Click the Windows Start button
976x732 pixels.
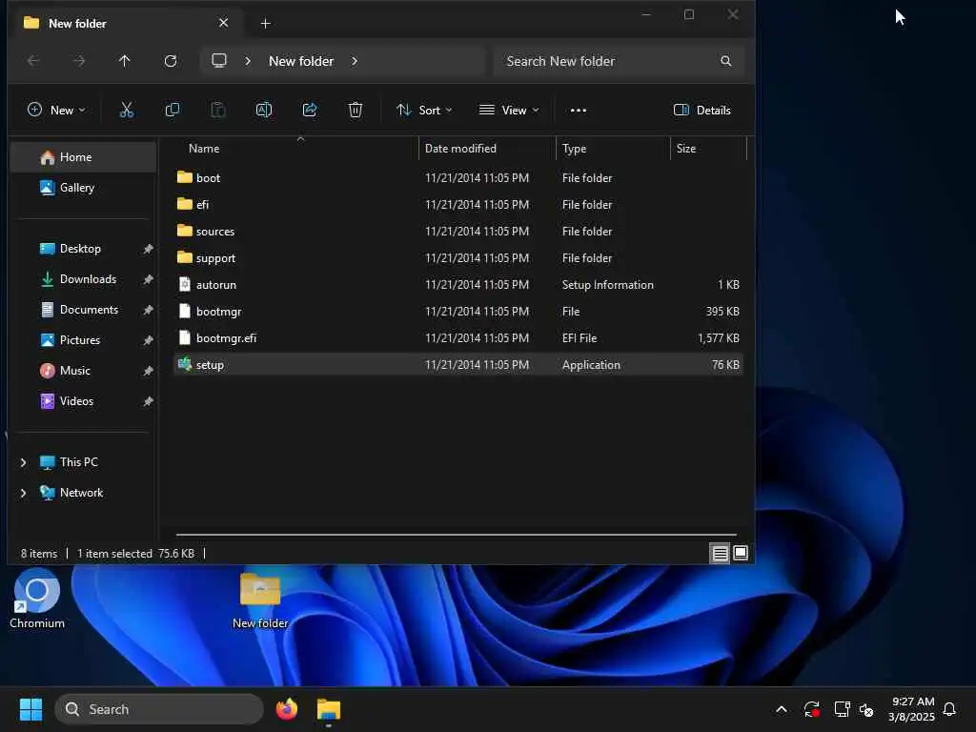pyautogui.click(x=30, y=709)
